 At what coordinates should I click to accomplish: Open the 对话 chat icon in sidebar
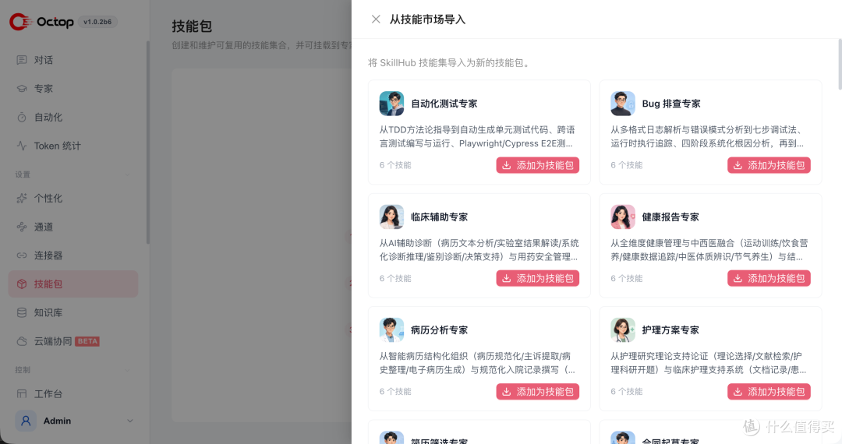click(22, 60)
